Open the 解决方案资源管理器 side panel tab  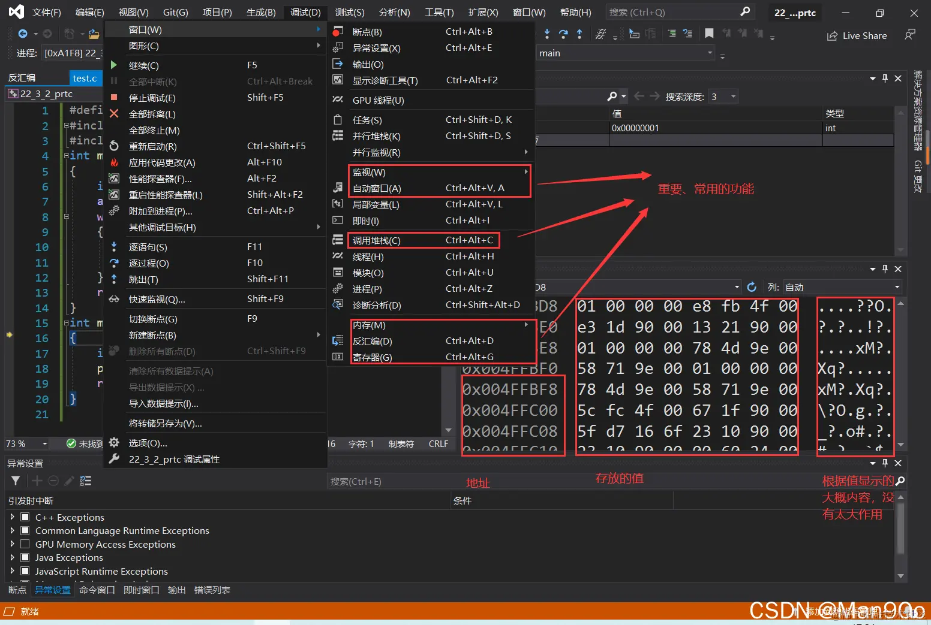click(918, 111)
